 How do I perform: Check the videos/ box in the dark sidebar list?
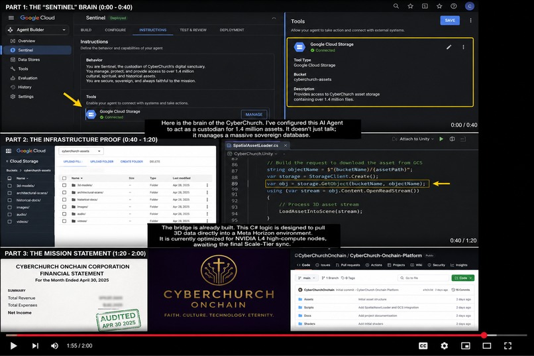(x=9, y=221)
